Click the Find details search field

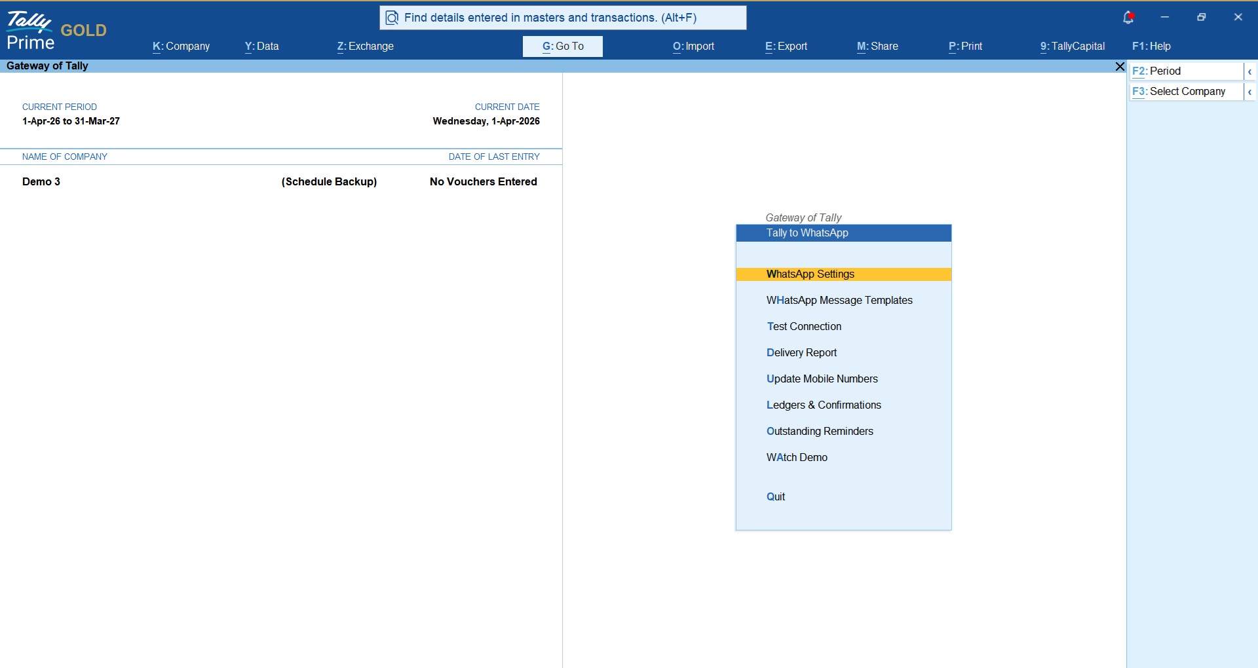pyautogui.click(x=563, y=18)
